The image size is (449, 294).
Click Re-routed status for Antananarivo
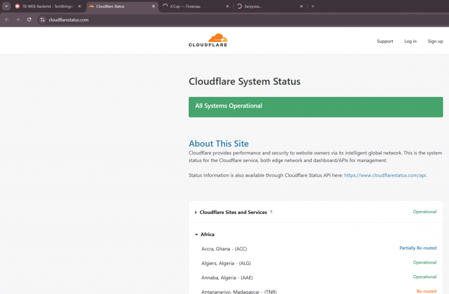[x=426, y=291]
